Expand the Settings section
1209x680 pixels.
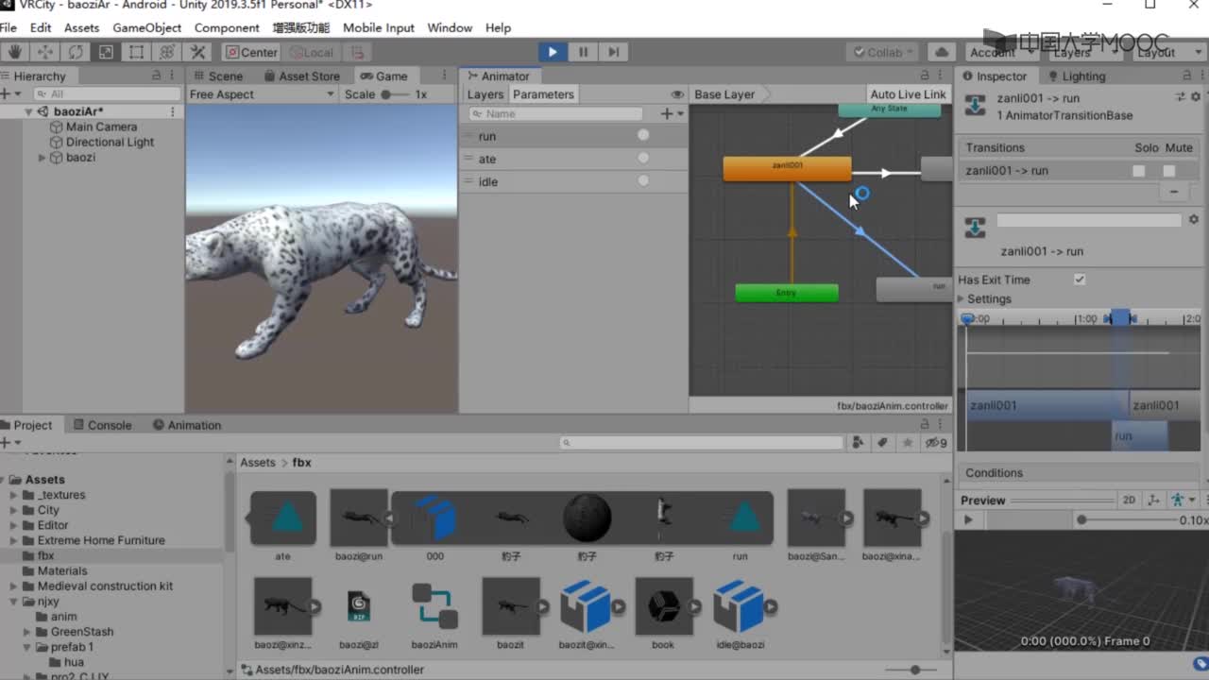962,299
